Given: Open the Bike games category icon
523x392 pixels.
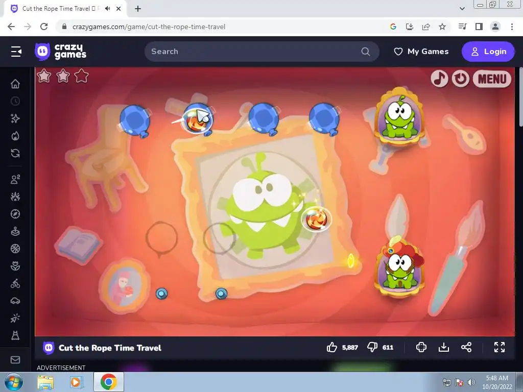Looking at the screenshot, I should tap(15, 283).
